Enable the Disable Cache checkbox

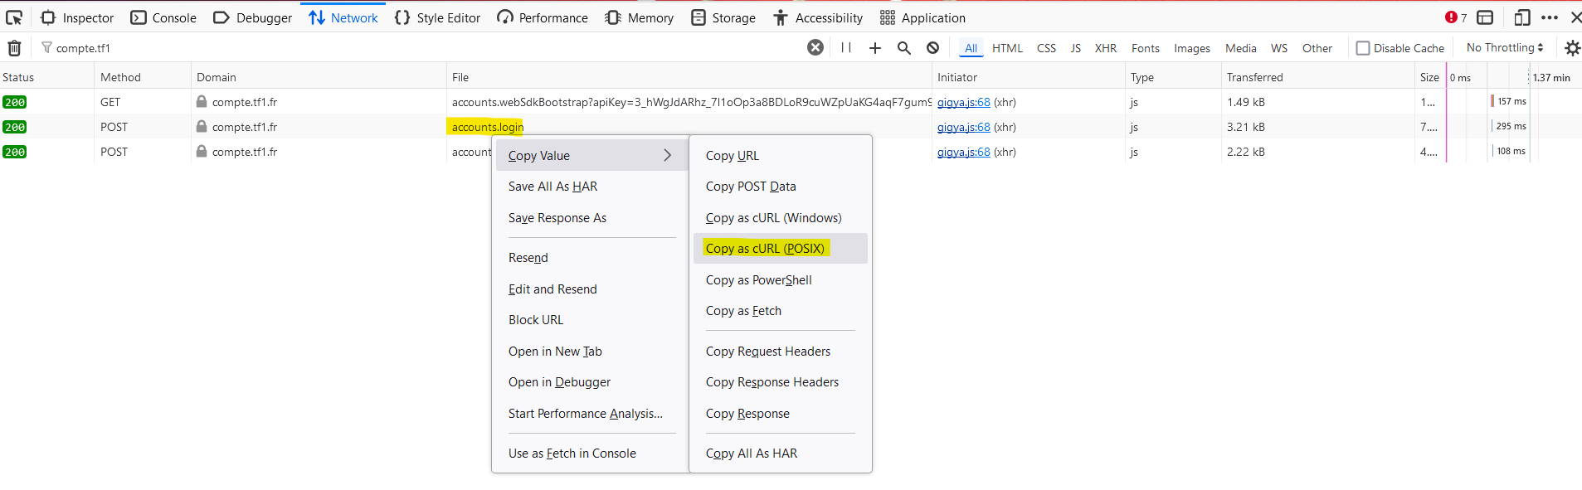(1363, 48)
